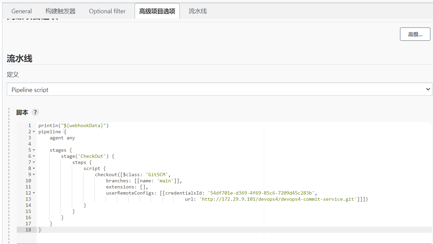The width and height of the screenshot is (433, 244).
Task: Click the 定义 label
Action: click(x=13, y=74)
